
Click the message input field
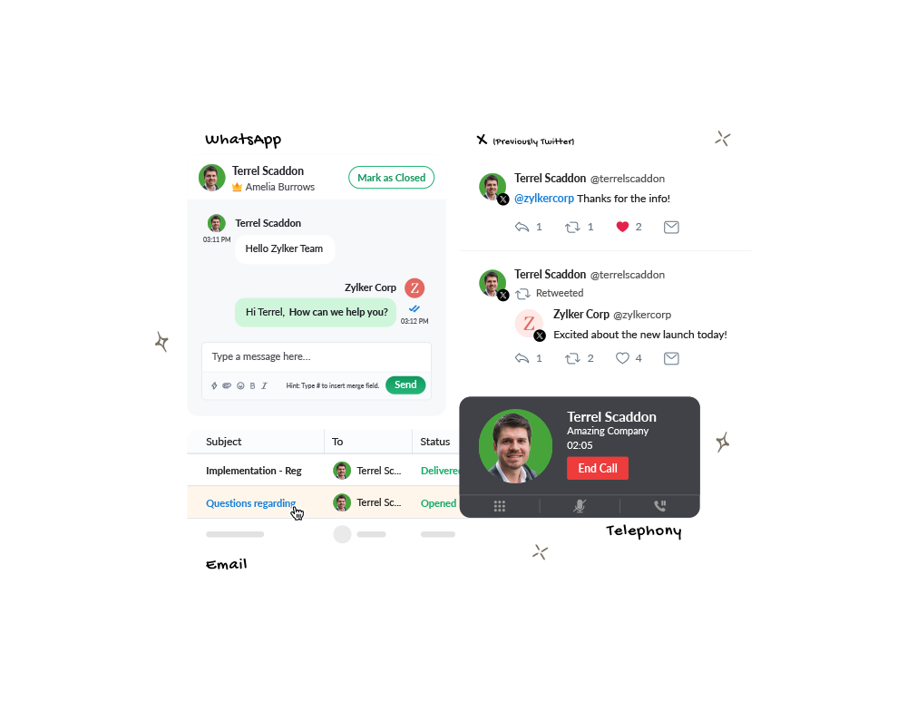pyautogui.click(x=317, y=357)
